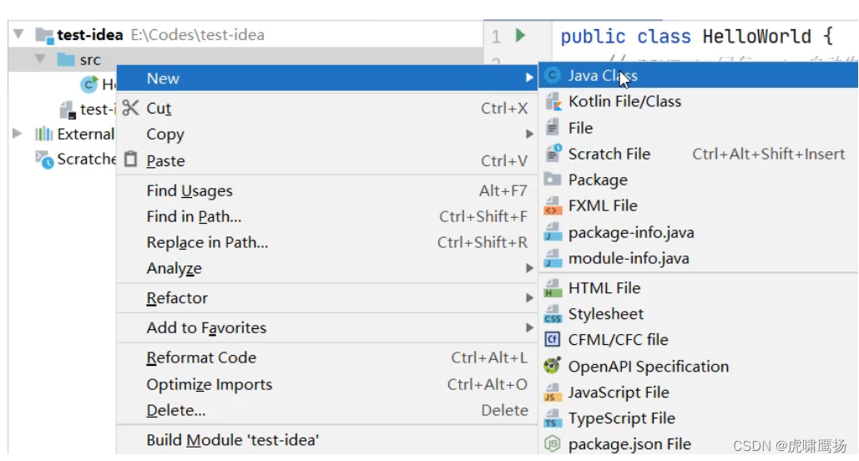Image resolution: width=859 pixels, height=461 pixels.
Task: Create a new Java Class
Action: click(x=699, y=75)
